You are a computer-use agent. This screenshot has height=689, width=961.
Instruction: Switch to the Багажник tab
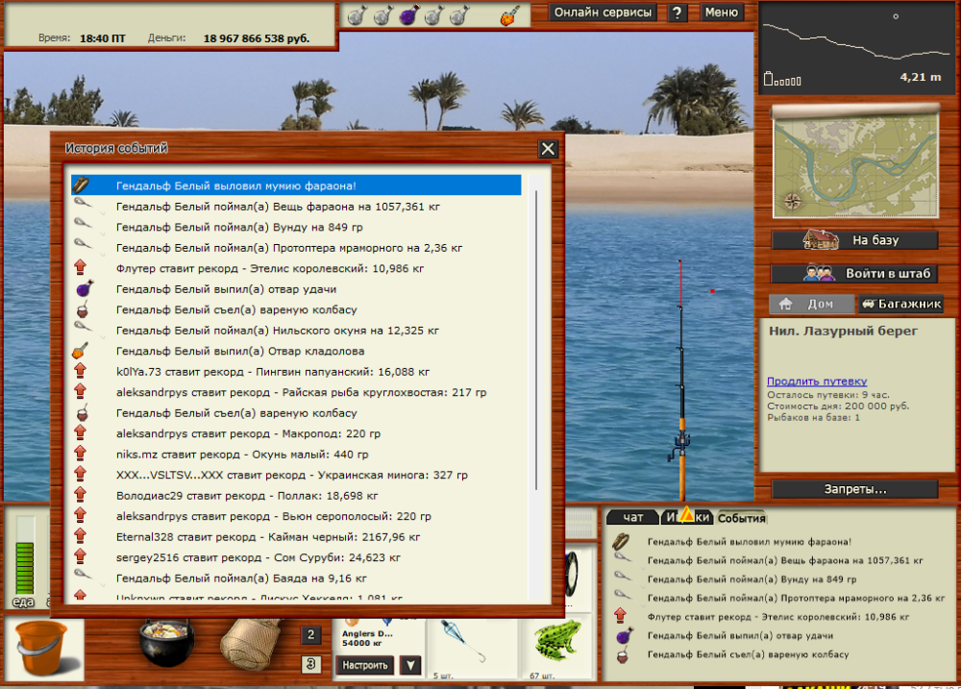pos(901,304)
